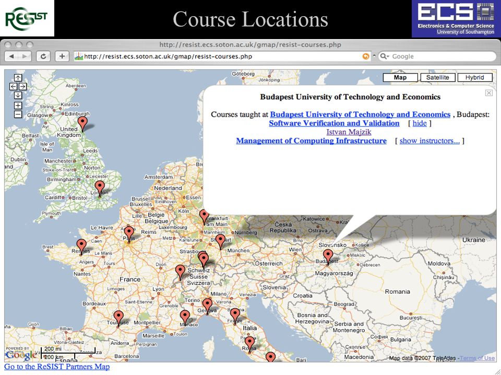Add bookmark with the plus button
501x375 pixels.
62,56
